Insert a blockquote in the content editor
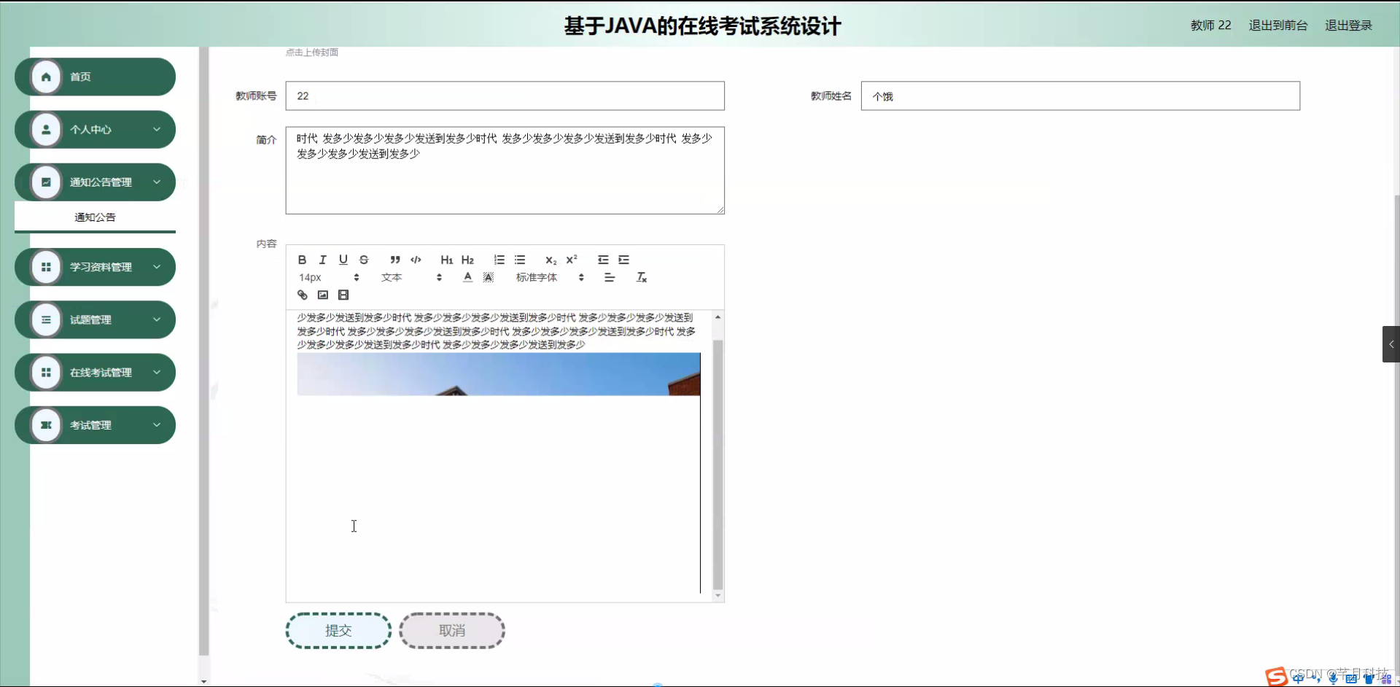1400x687 pixels. point(394,260)
